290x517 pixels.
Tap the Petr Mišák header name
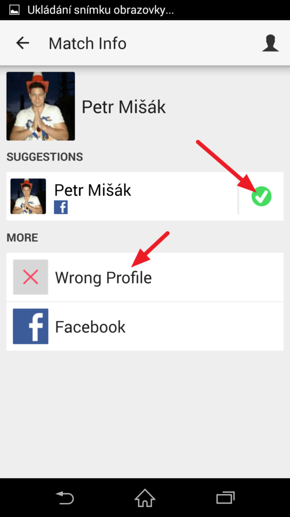(124, 107)
